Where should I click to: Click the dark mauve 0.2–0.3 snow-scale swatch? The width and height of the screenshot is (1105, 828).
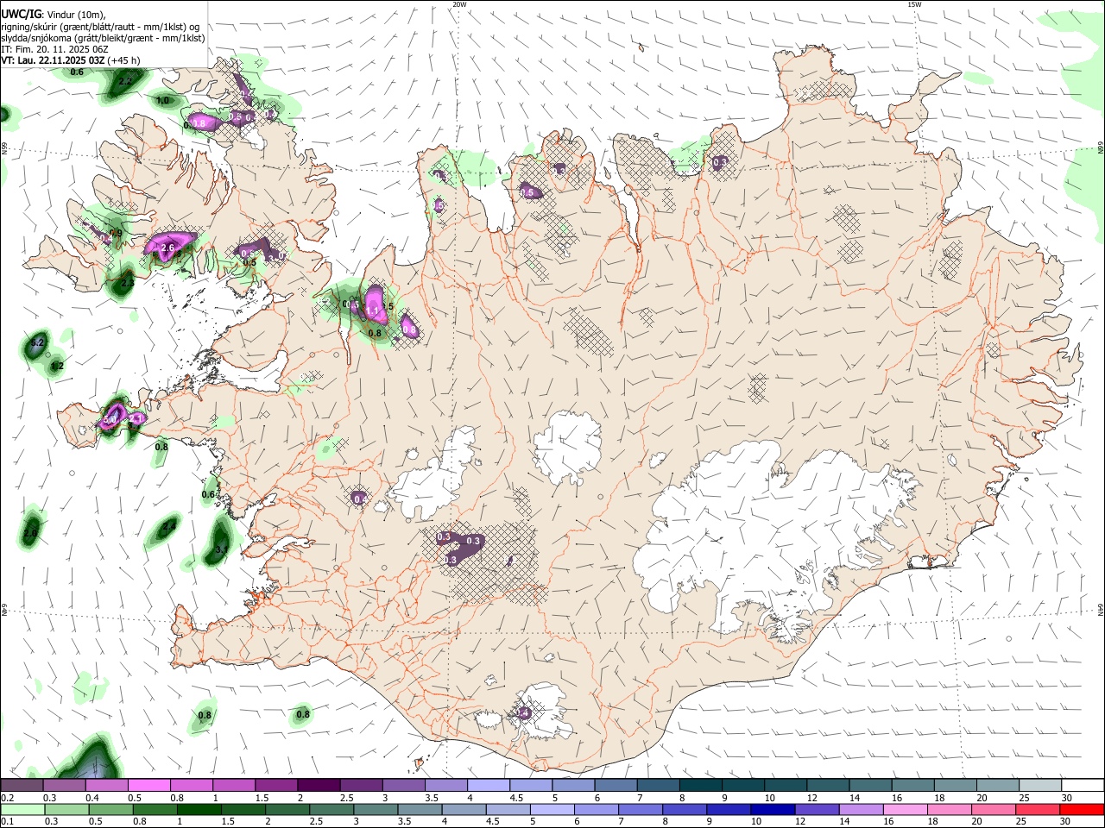22,785
